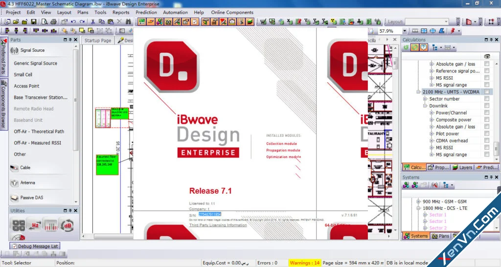The height and width of the screenshot is (267, 501).
Task: Click the Copy icon in the toolbar
Action: (x=102, y=22)
